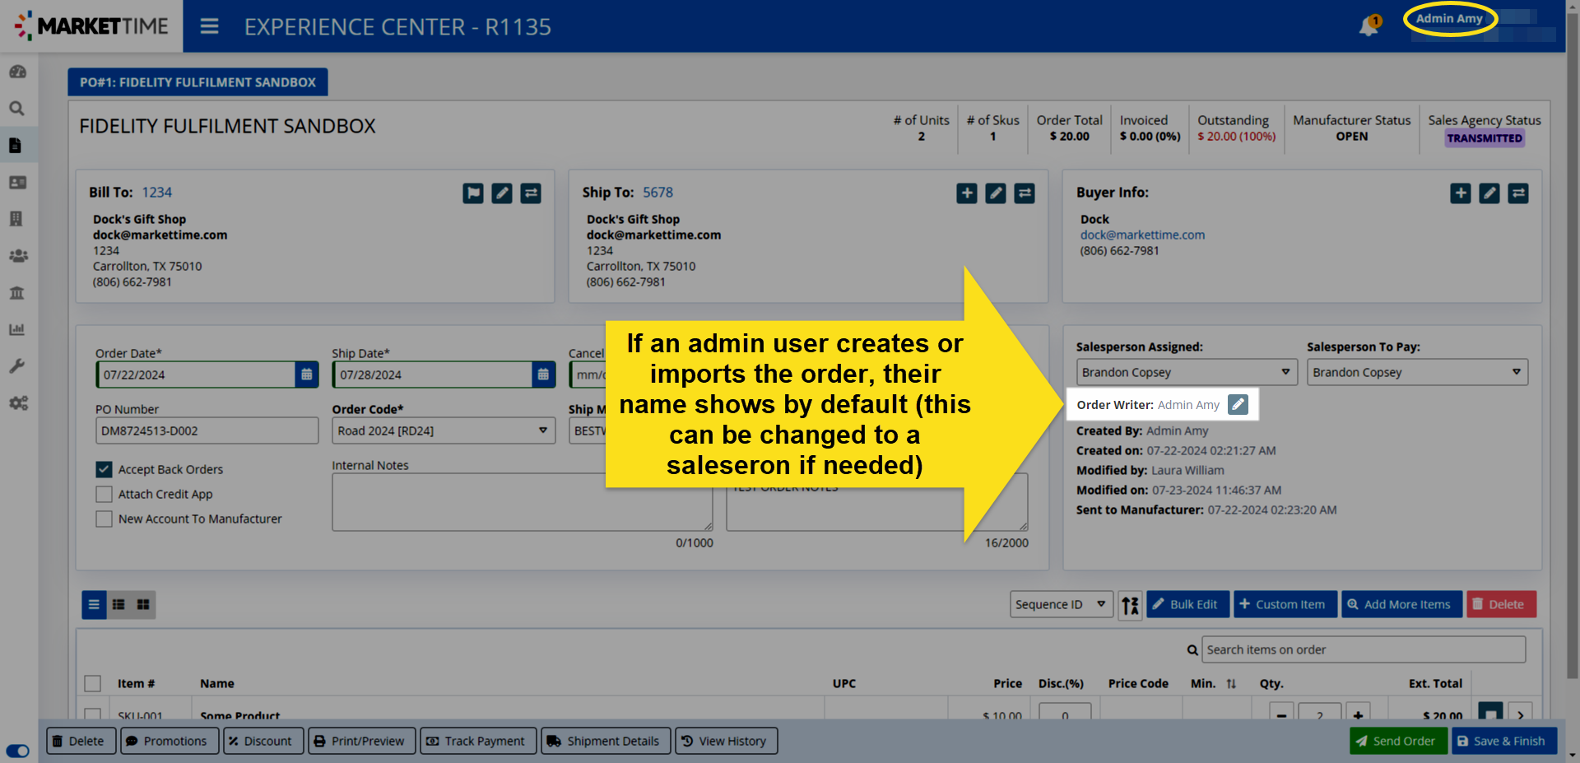The image size is (1580, 763).
Task: Switch to grid view of items
Action: point(143,605)
